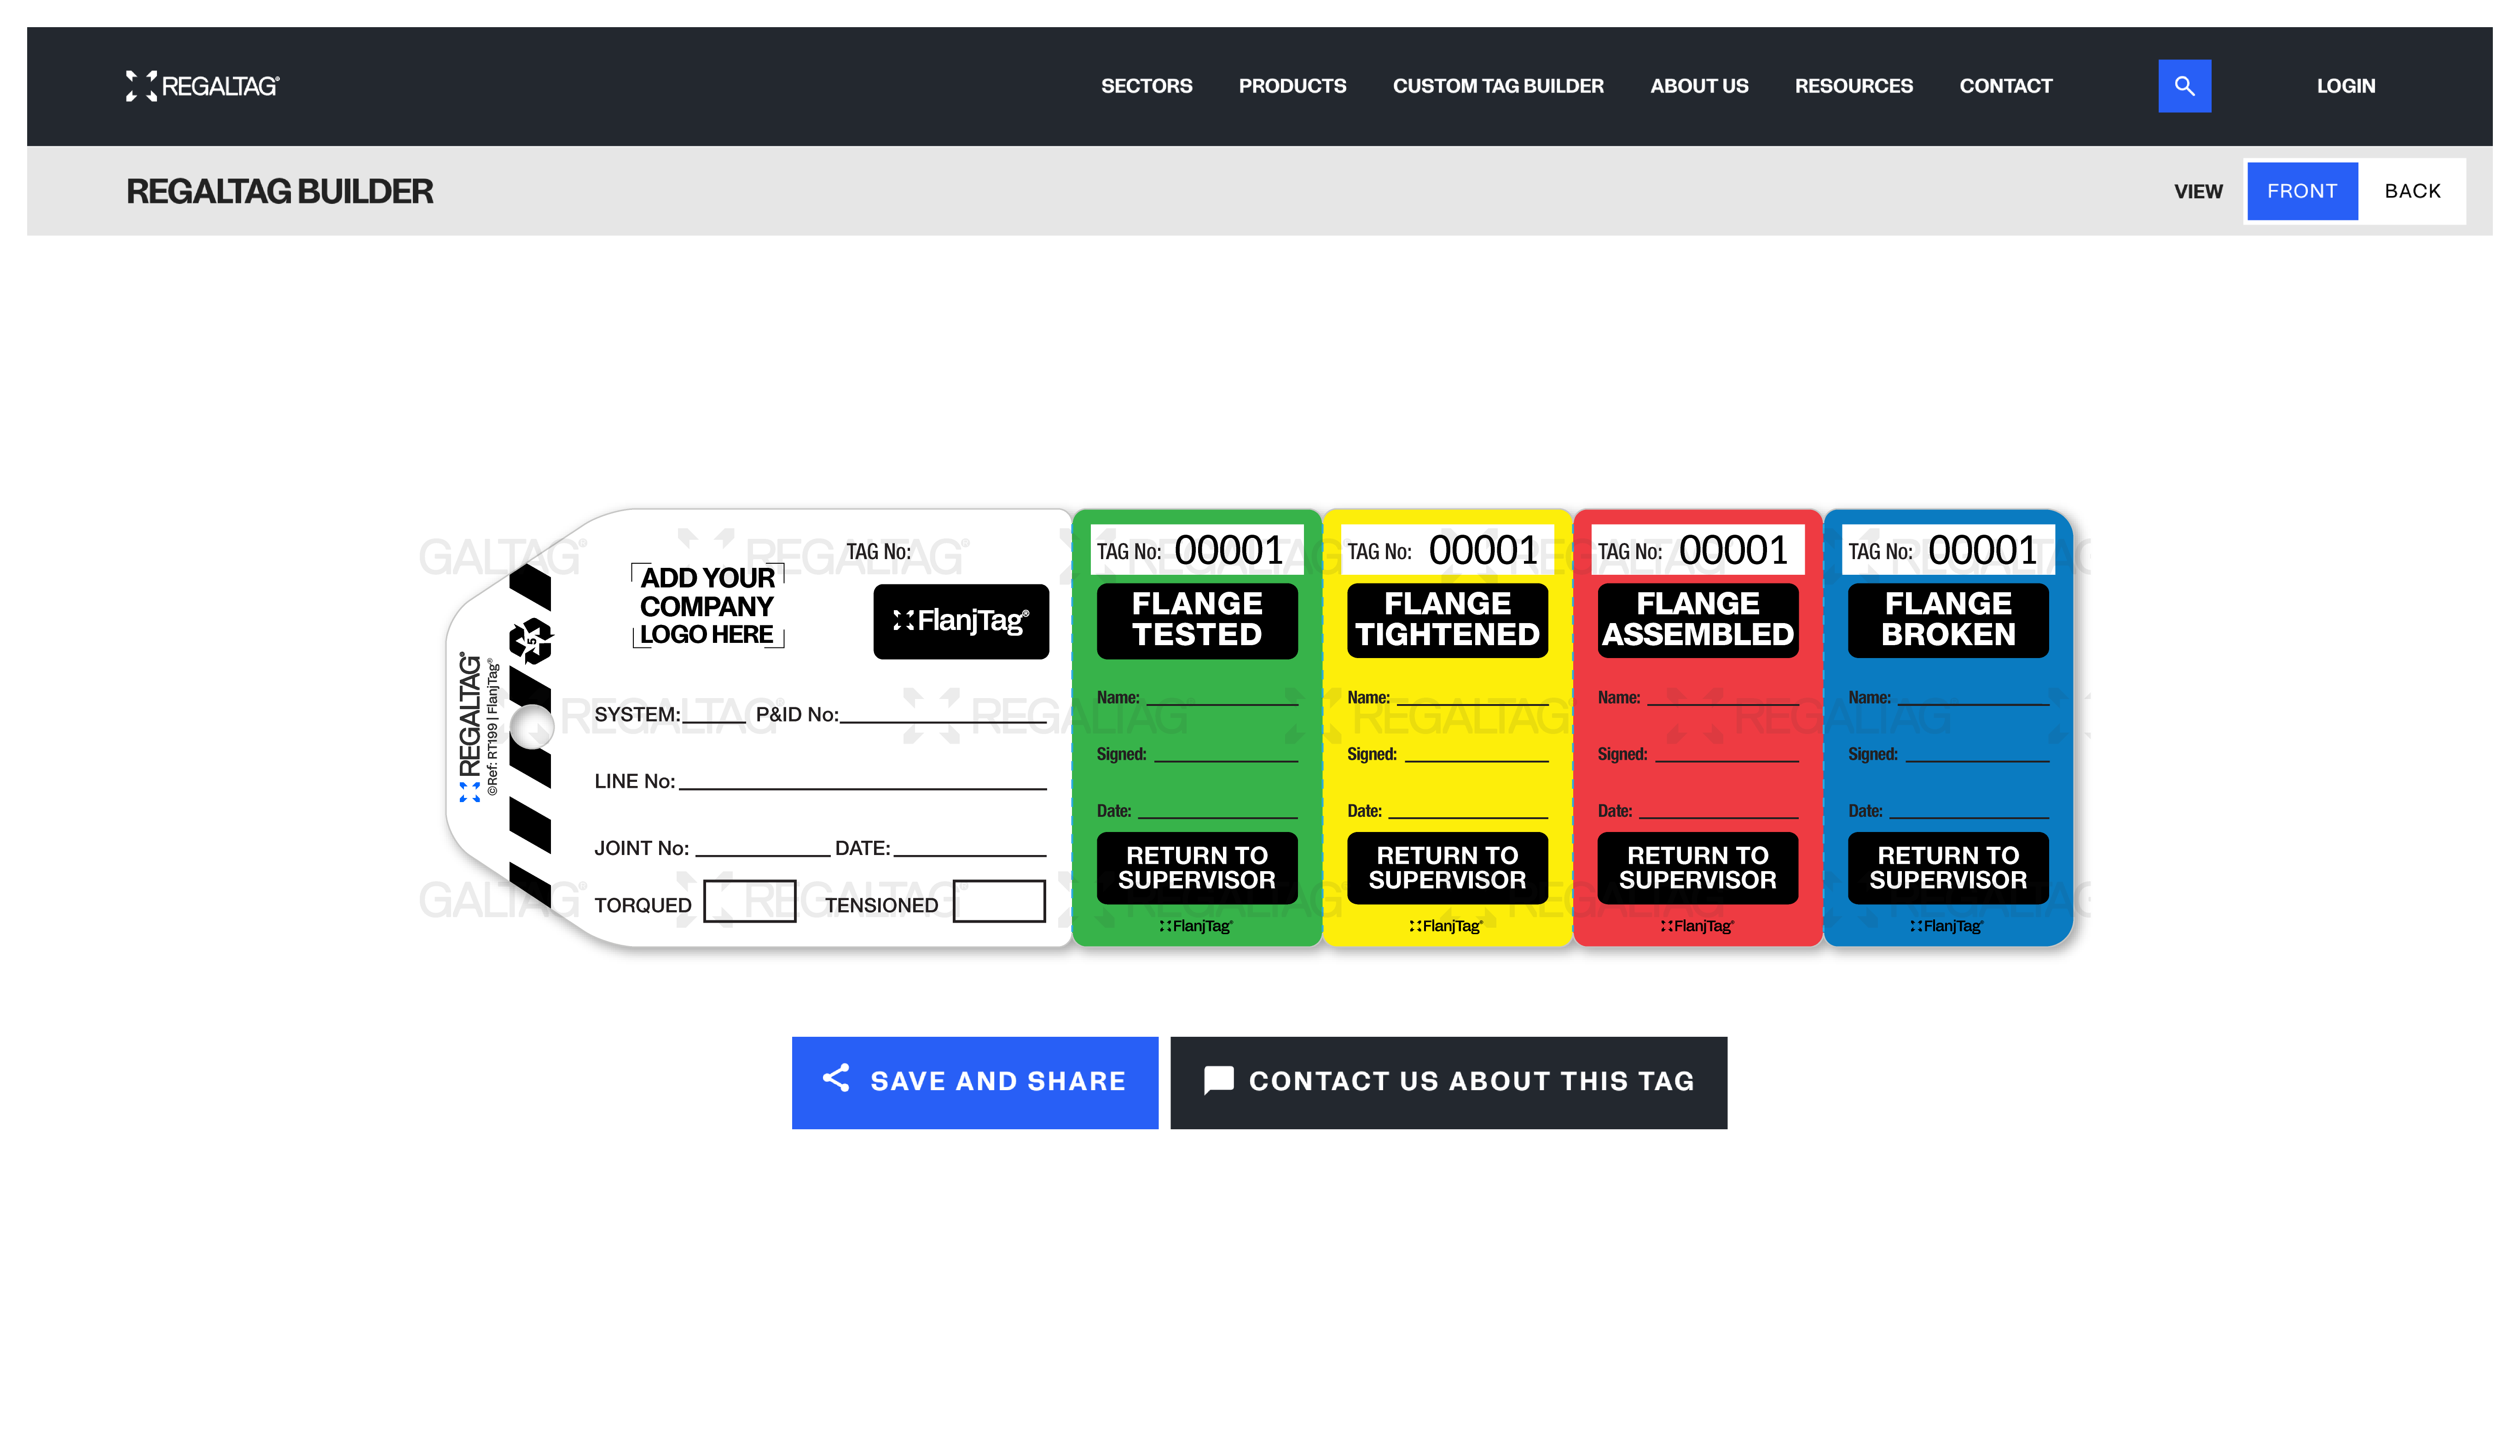Viewport: 2520px width, 1456px height.
Task: Click the small FlanjTag logo under blue tag
Action: click(x=1946, y=926)
